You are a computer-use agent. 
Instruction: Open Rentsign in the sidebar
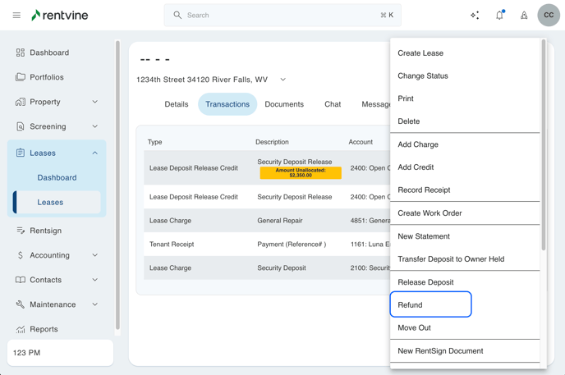(45, 231)
